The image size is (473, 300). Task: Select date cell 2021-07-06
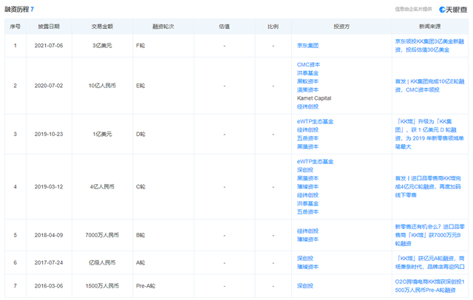pyautogui.click(x=49, y=46)
